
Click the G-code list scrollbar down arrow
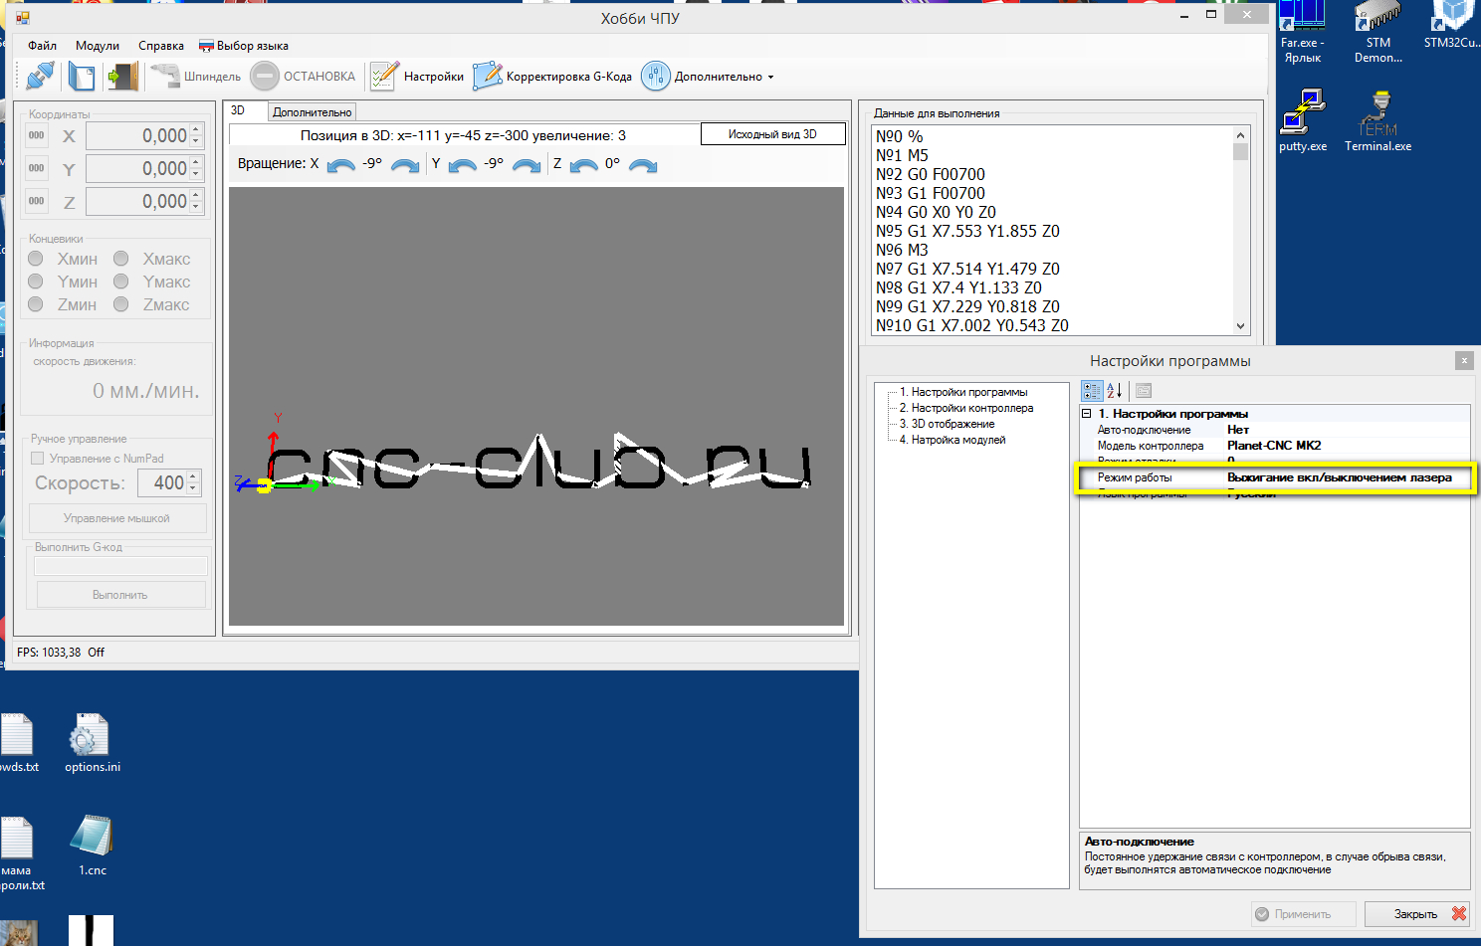click(x=1240, y=325)
